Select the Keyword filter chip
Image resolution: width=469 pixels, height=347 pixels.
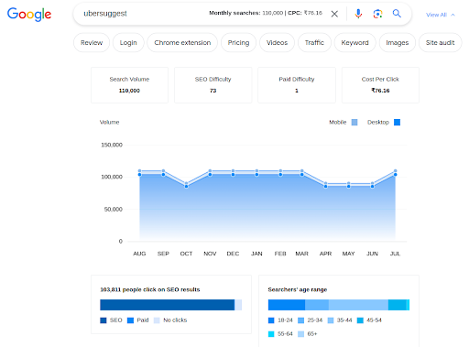(354, 43)
